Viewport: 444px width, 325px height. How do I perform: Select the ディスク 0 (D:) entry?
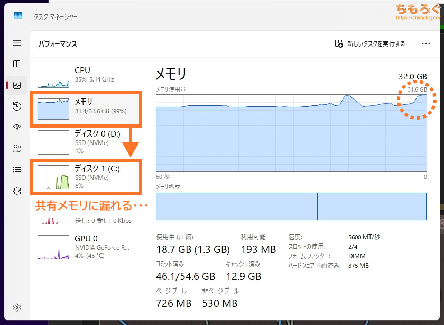pyautogui.click(x=86, y=142)
